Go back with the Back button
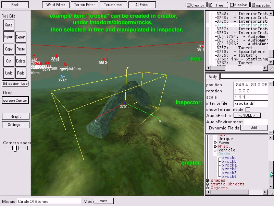The height and width of the screenshot is (206, 274). pos(15,5)
